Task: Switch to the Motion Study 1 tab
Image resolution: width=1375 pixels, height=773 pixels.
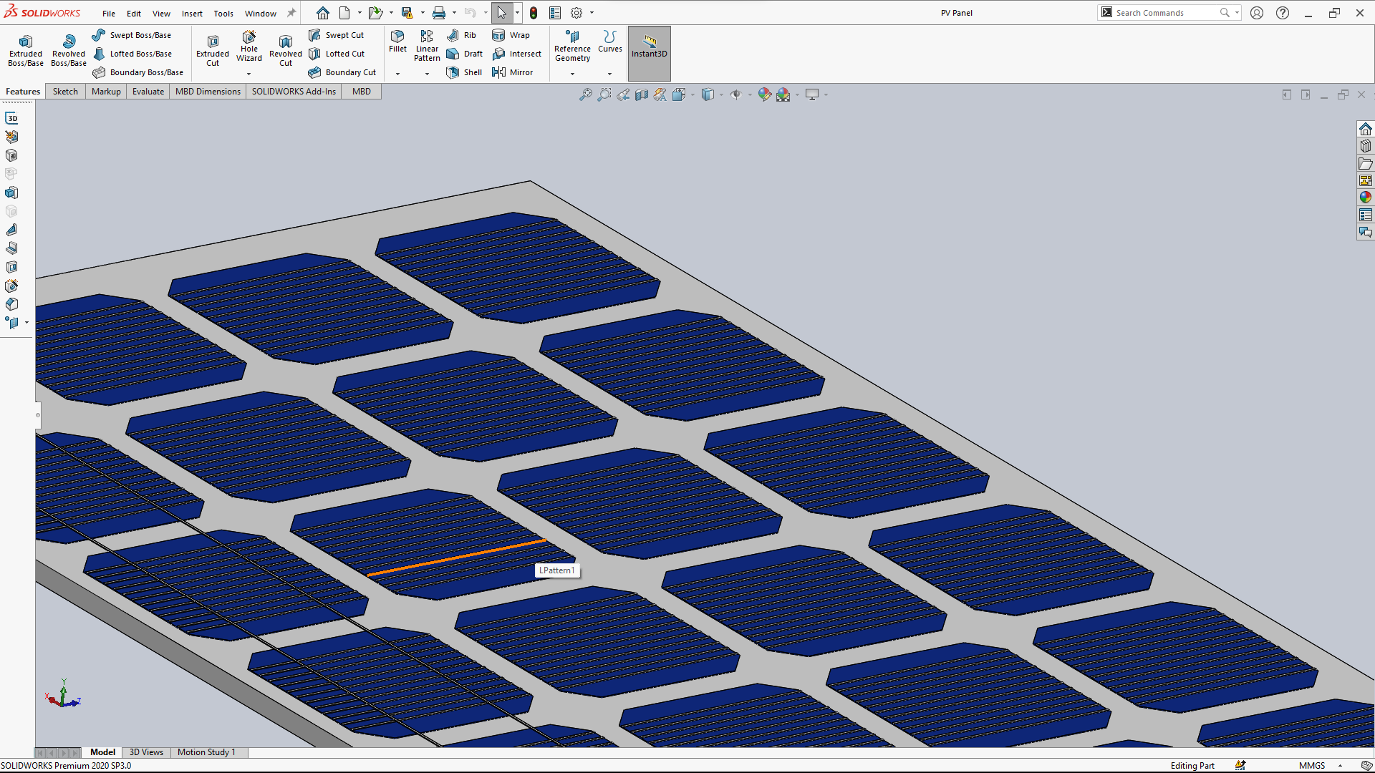Action: pyautogui.click(x=206, y=752)
